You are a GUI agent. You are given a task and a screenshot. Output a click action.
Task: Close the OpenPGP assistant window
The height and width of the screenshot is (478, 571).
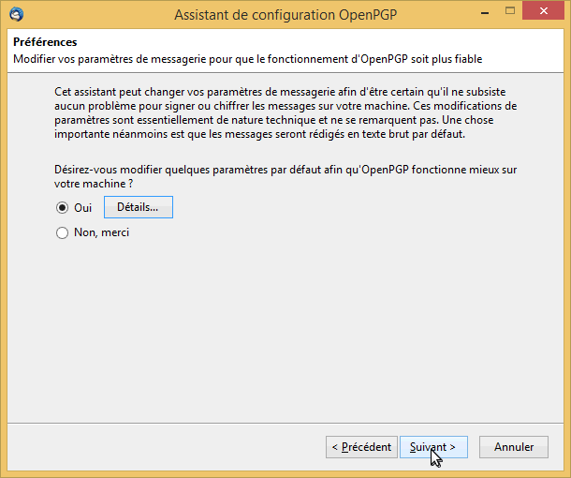(543, 11)
